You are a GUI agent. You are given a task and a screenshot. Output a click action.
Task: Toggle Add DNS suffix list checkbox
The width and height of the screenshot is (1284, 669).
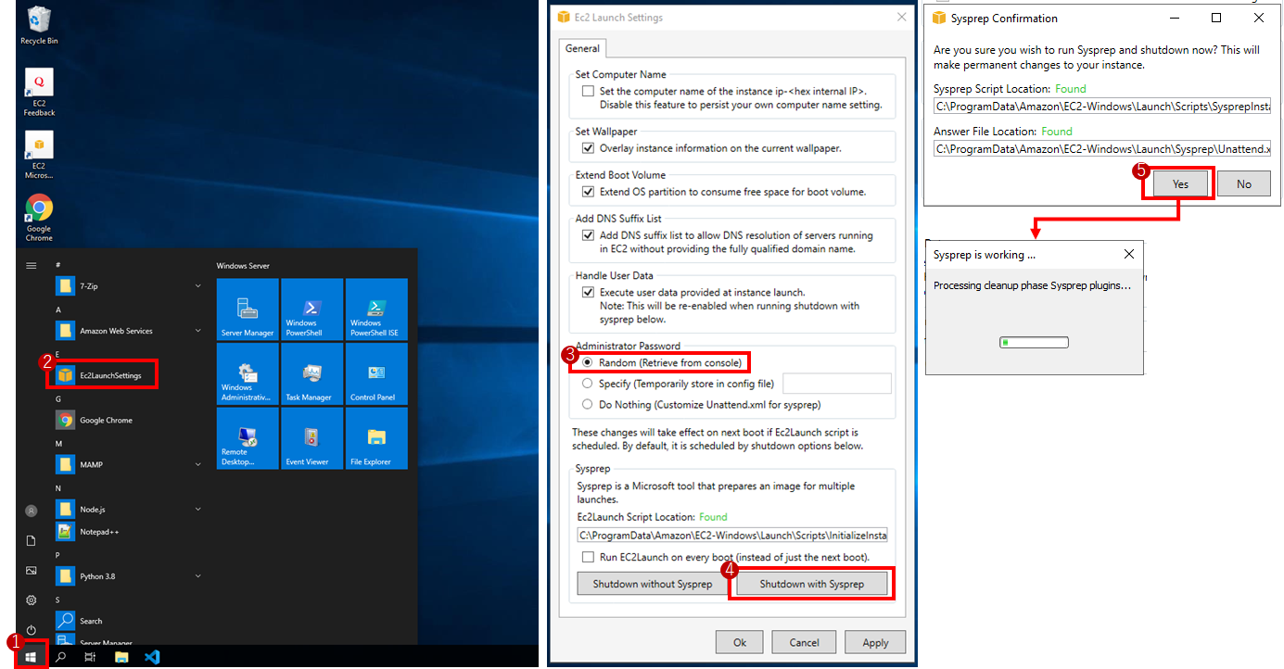point(588,235)
